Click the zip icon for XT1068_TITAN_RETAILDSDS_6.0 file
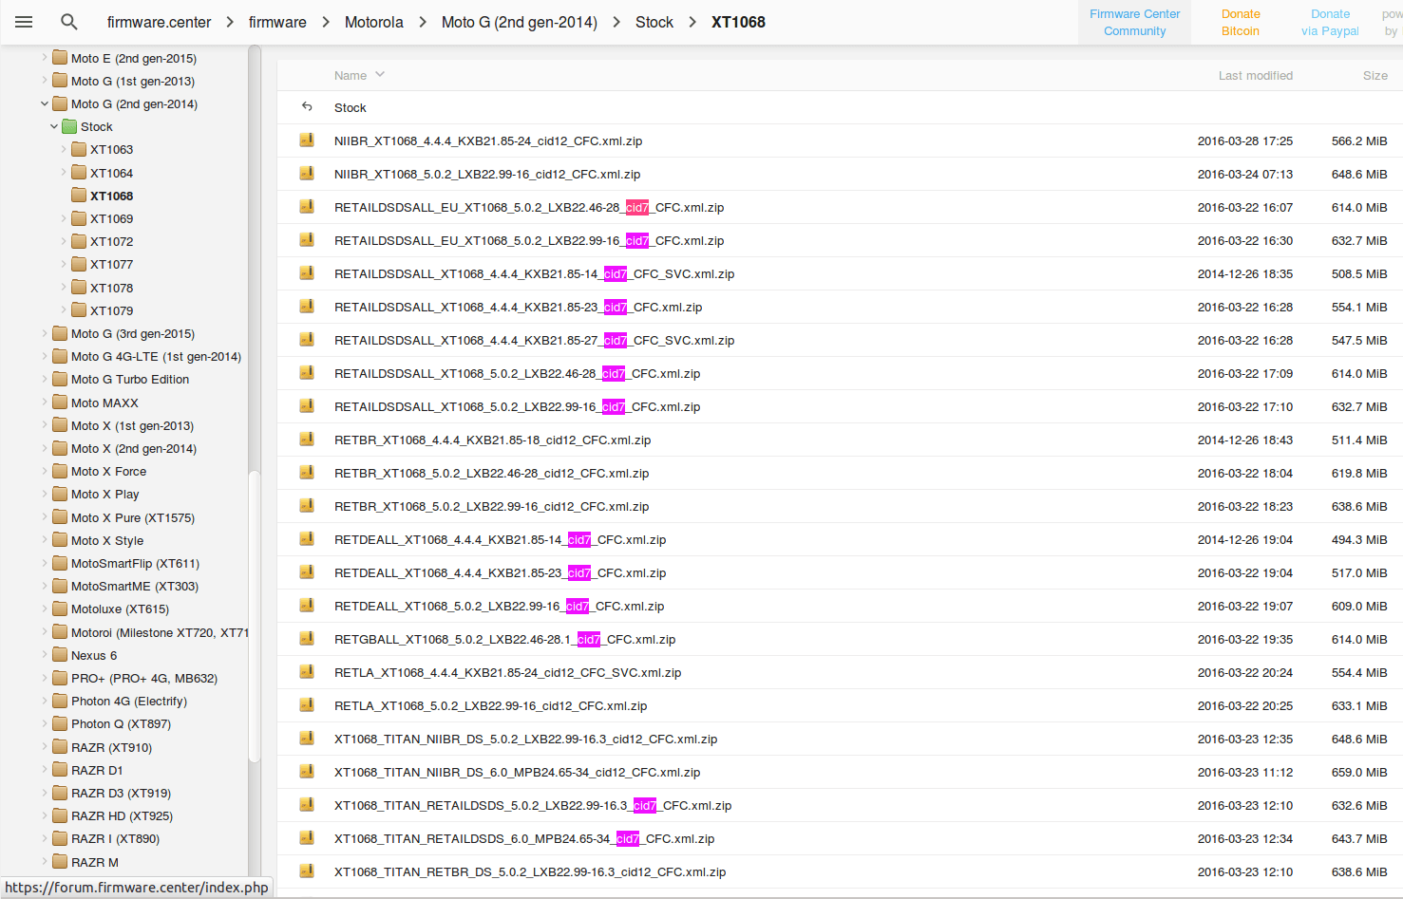Viewport: 1403px width, 899px height. [x=307, y=838]
